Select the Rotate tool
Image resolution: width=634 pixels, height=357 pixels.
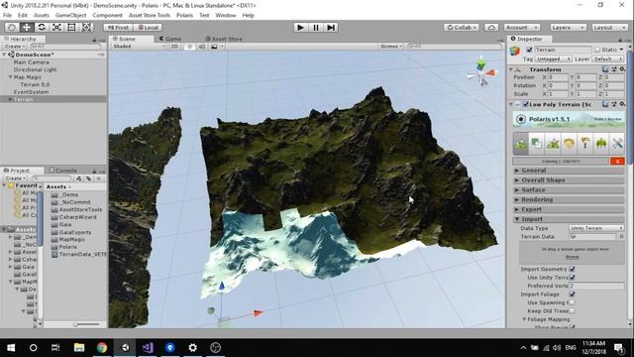[42, 27]
